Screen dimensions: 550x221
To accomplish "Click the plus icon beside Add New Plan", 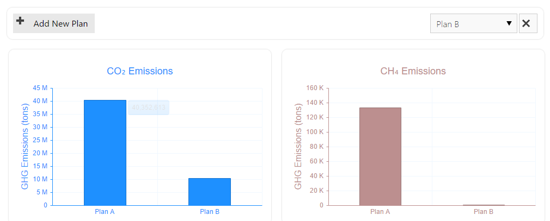I will (20, 22).
